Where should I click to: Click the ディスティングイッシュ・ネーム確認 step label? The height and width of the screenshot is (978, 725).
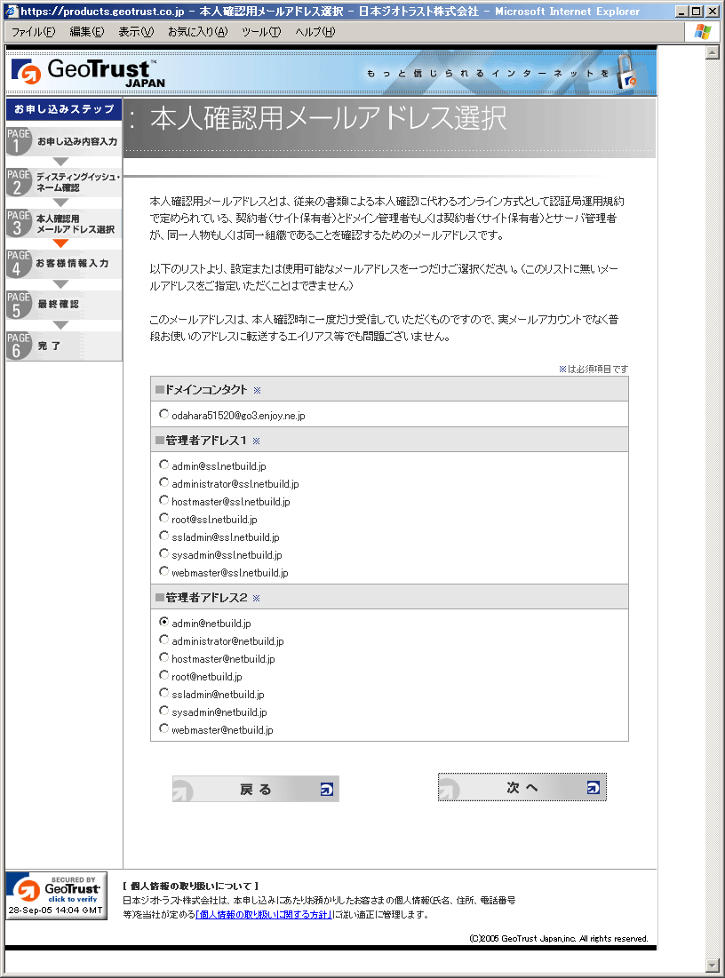(x=78, y=182)
